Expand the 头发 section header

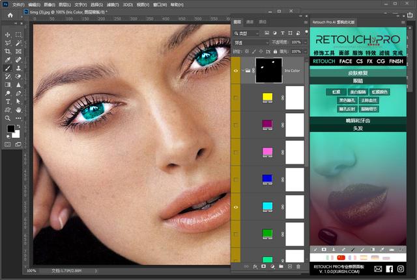[x=358, y=129]
